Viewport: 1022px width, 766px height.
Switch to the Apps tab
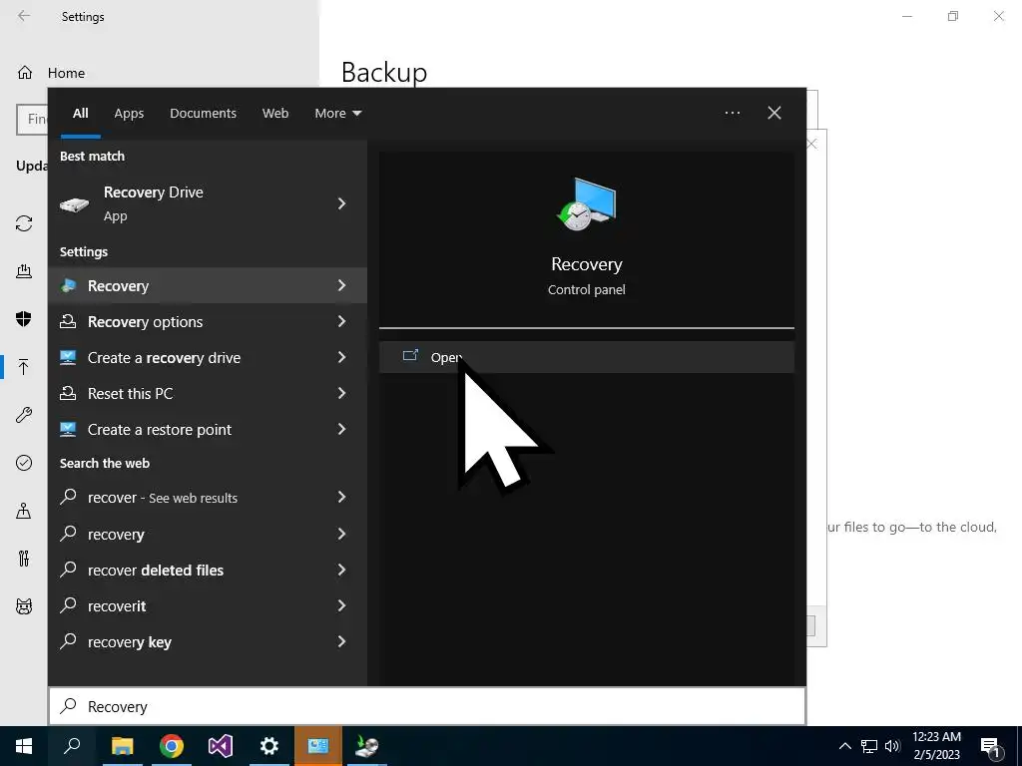pyautogui.click(x=129, y=113)
